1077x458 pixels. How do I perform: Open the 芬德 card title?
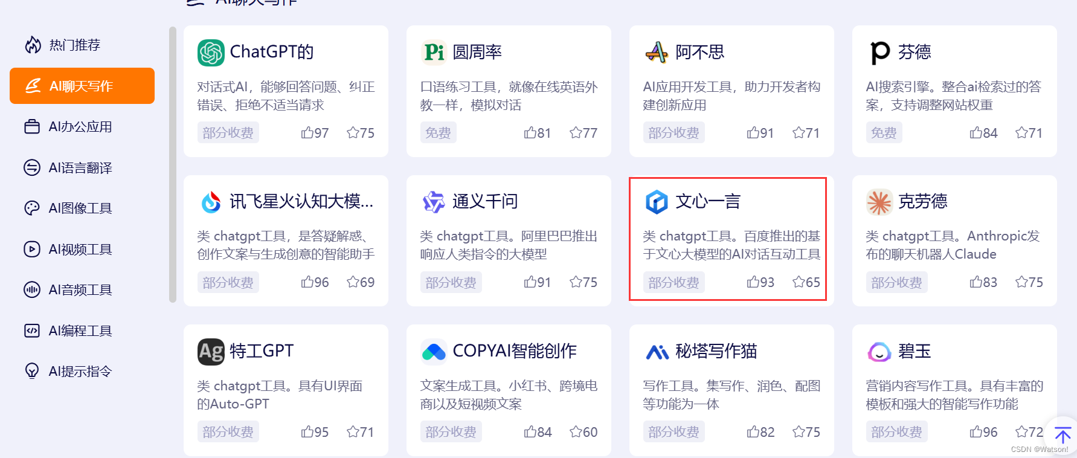[915, 52]
